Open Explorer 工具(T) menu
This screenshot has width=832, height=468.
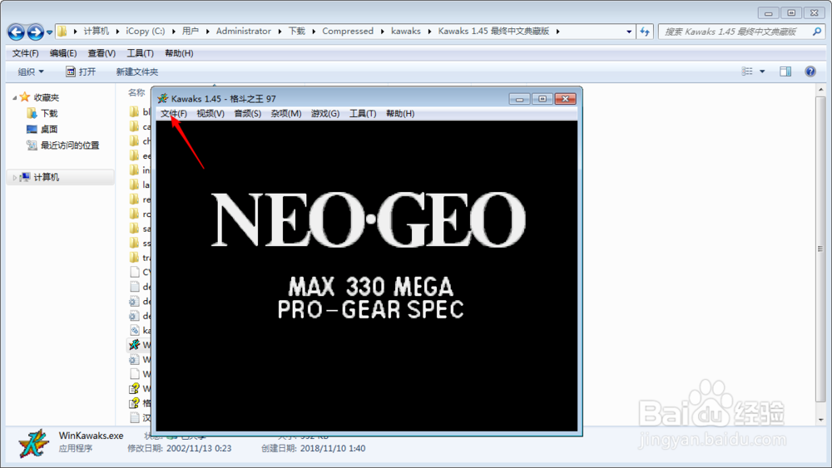(x=140, y=53)
